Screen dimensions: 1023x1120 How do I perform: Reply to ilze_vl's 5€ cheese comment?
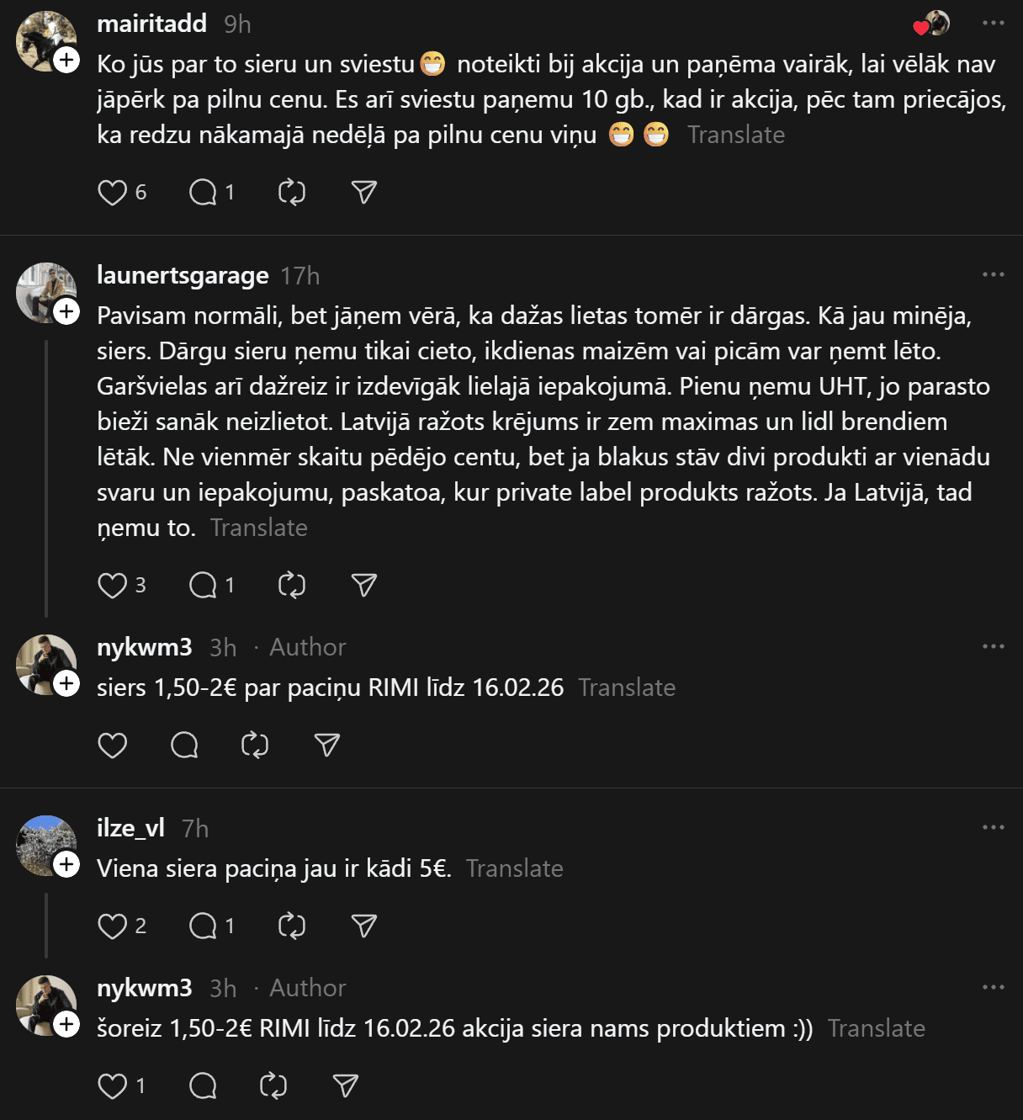tap(203, 926)
